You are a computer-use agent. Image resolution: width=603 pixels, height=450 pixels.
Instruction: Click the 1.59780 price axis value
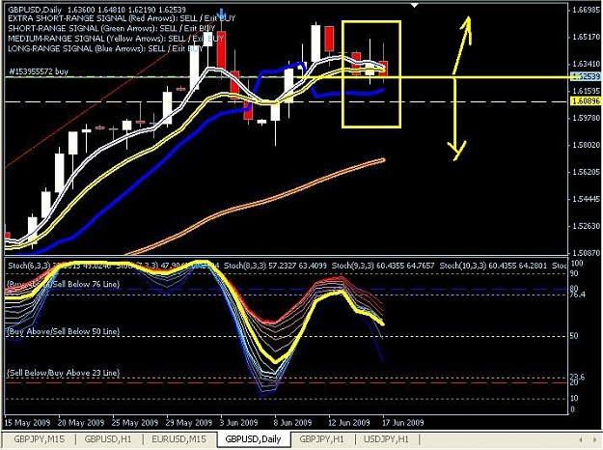coord(585,118)
